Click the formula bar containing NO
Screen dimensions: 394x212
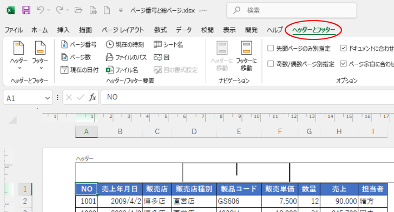coord(247,97)
